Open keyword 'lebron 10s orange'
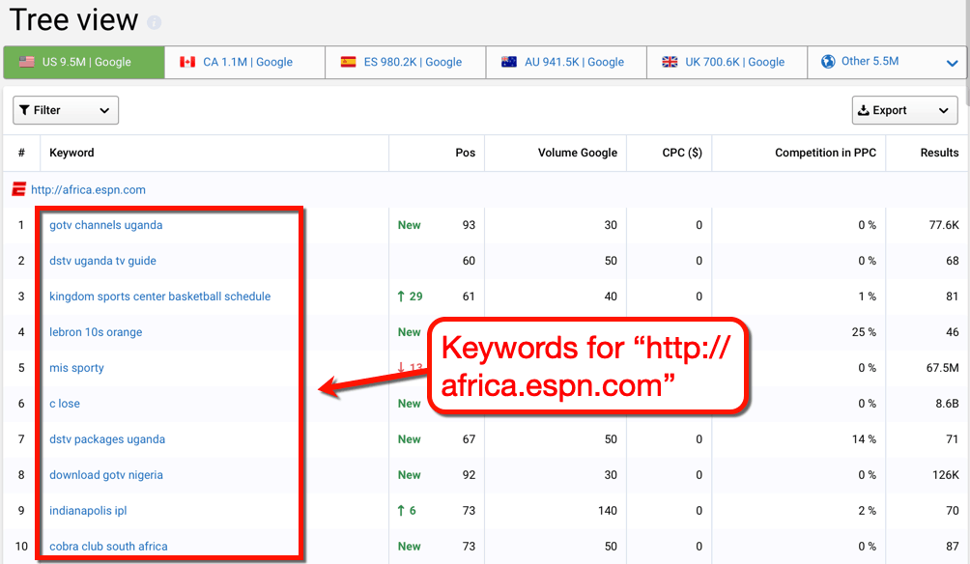970x564 pixels. point(96,332)
